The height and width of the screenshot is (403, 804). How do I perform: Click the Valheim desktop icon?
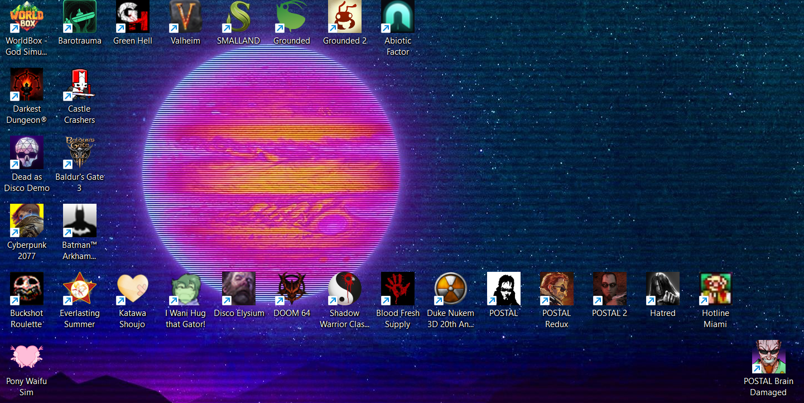(x=186, y=17)
